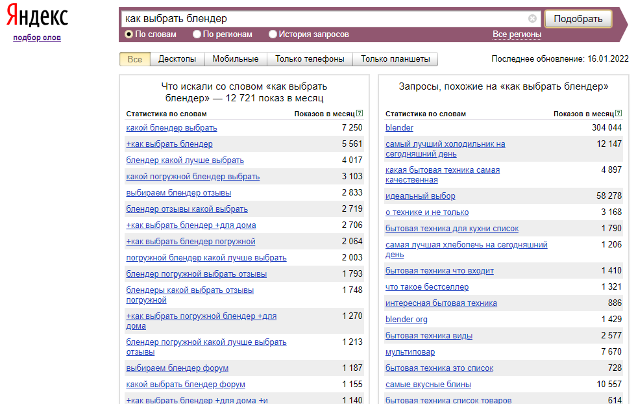Switch to the Все tab
The height and width of the screenshot is (404, 636).
135,59
